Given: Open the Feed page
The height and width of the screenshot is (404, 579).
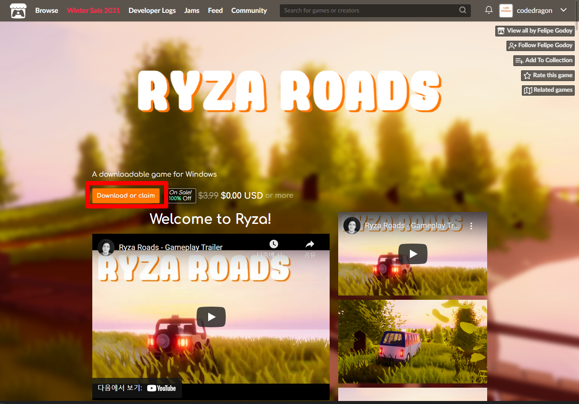Looking at the screenshot, I should point(215,10).
